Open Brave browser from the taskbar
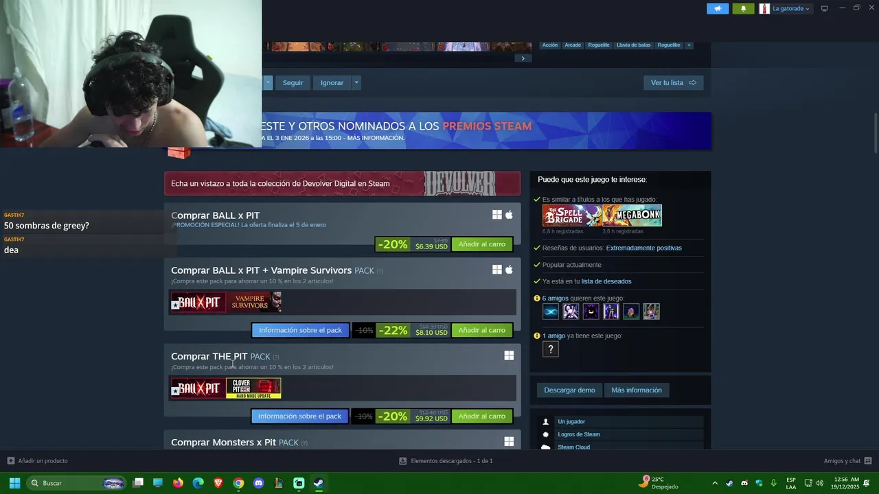This screenshot has height=494, width=879. 218,483
